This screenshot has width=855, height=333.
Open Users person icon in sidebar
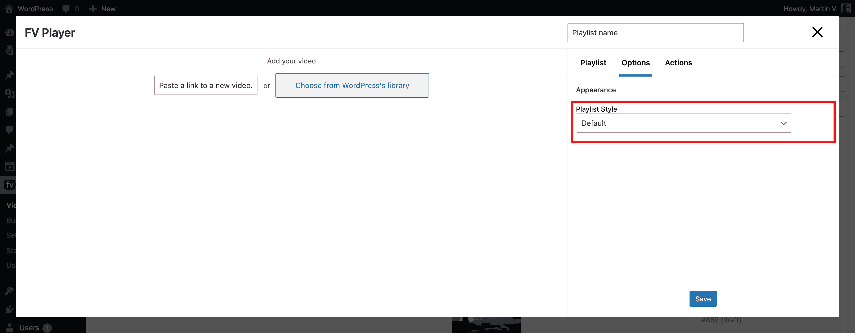tap(10, 327)
